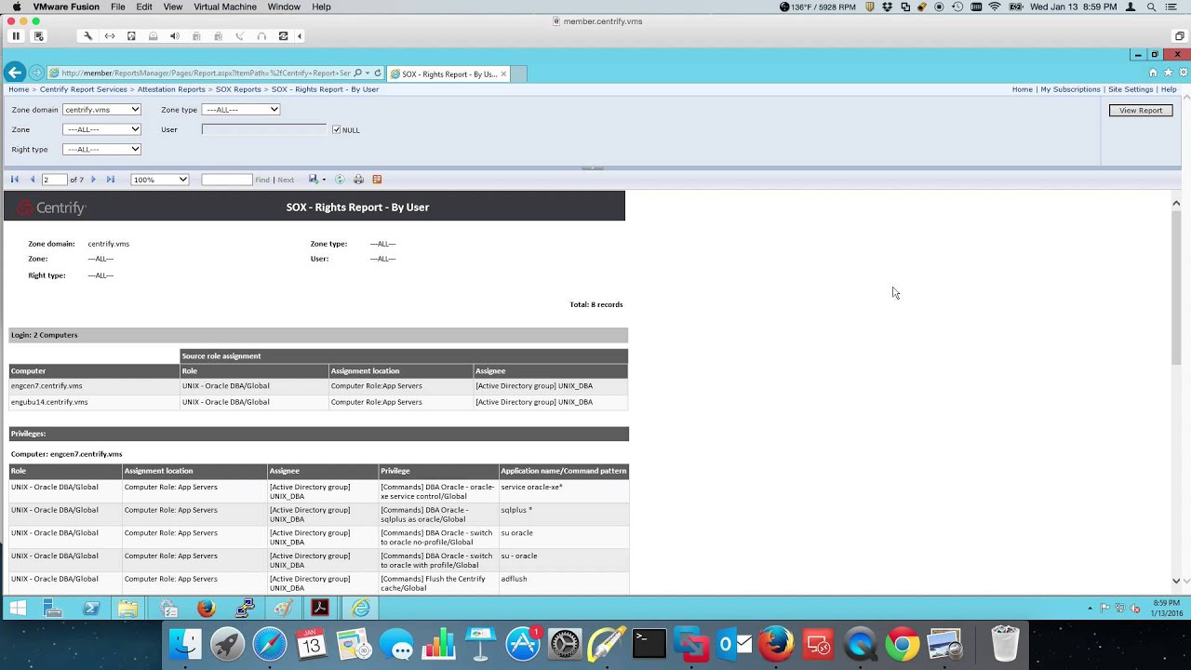Refresh the page in the address bar
The width and height of the screenshot is (1191, 670).
click(x=378, y=73)
